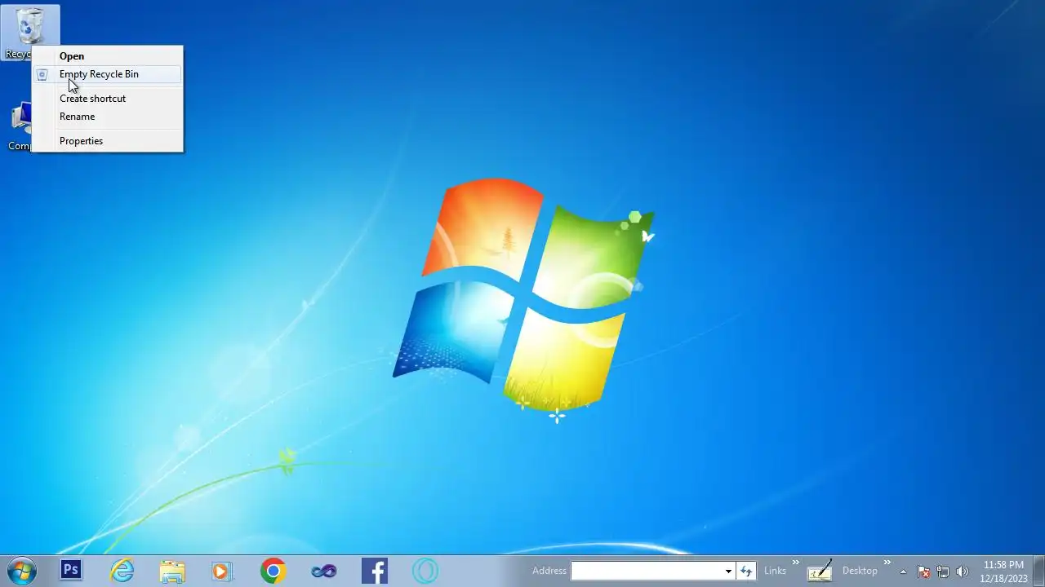Open Windows Explorer folder taskbar icon
This screenshot has height=587, width=1045.
click(172, 571)
